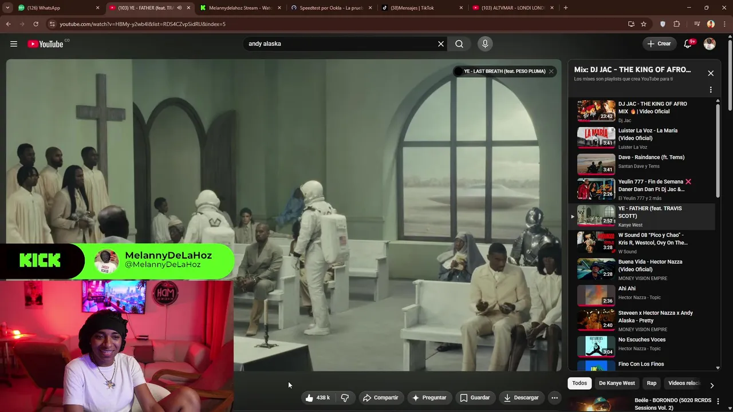The image size is (733, 412).
Task: Play Ahi Ahi by Hector Nazza
Action: [x=641, y=295]
